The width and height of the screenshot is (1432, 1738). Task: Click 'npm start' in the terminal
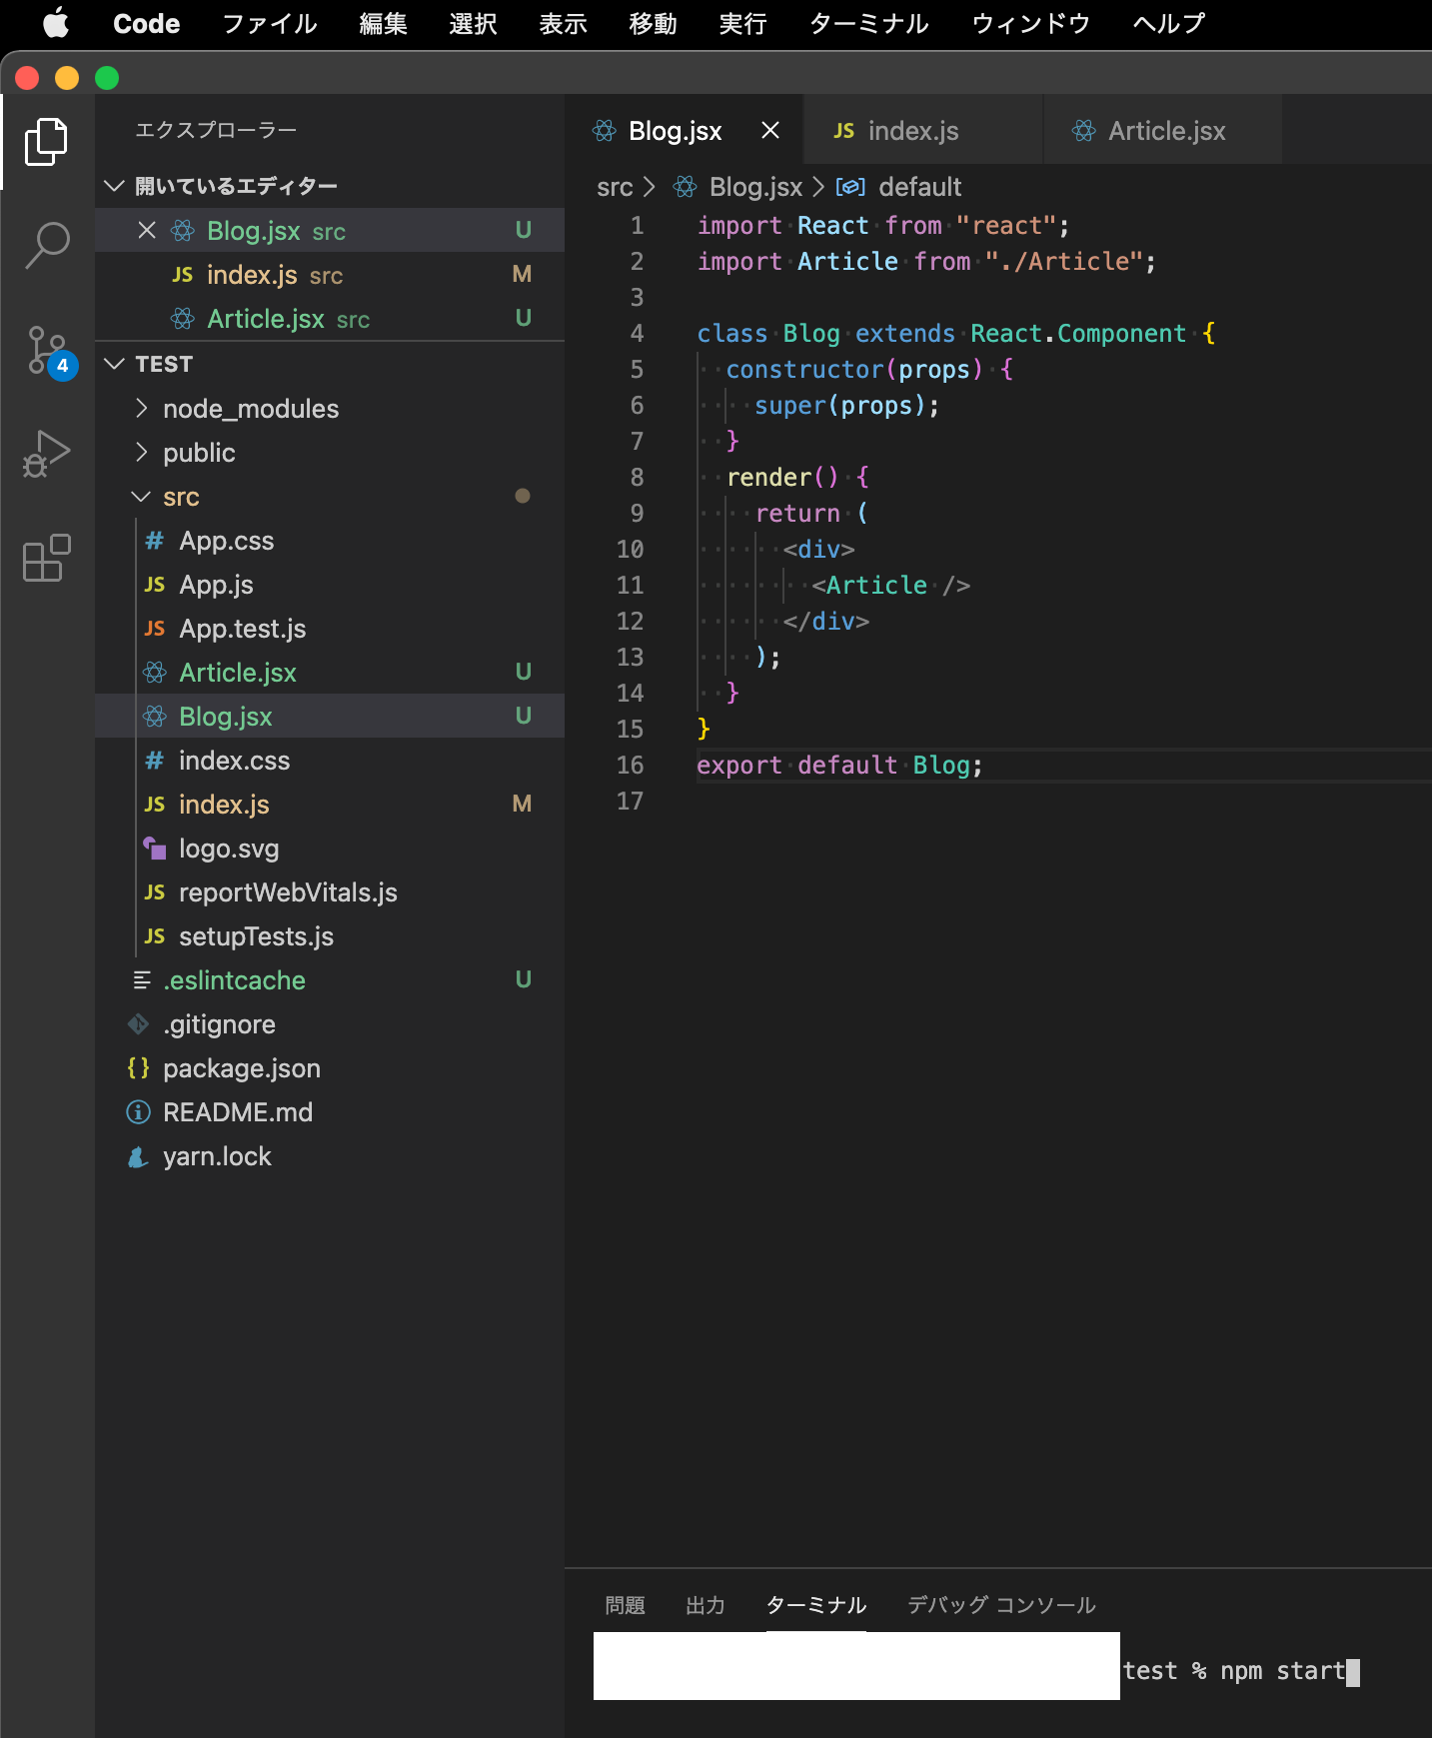[x=1282, y=1671]
